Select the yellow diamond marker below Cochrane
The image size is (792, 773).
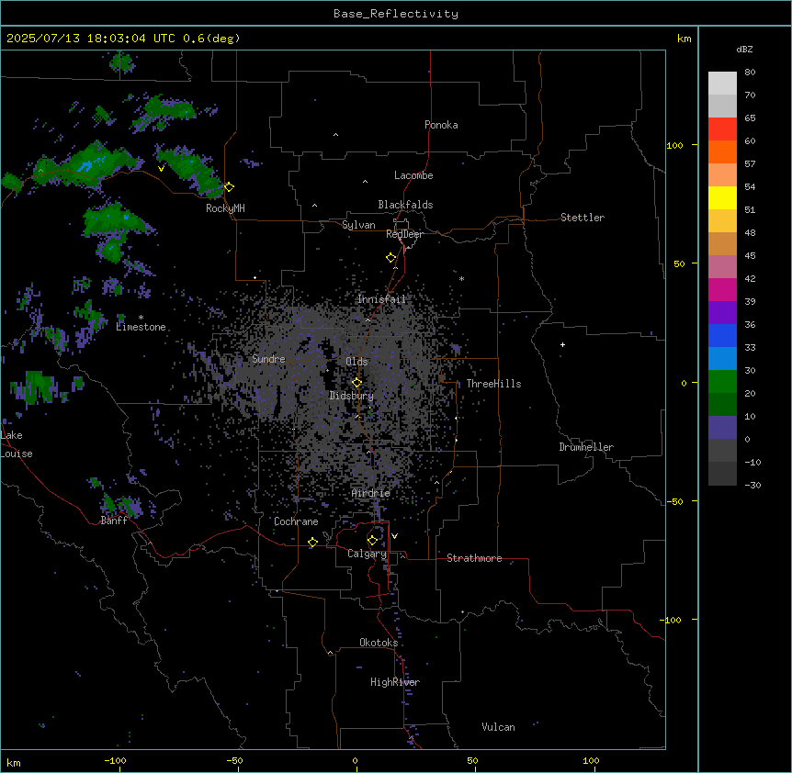pos(312,542)
